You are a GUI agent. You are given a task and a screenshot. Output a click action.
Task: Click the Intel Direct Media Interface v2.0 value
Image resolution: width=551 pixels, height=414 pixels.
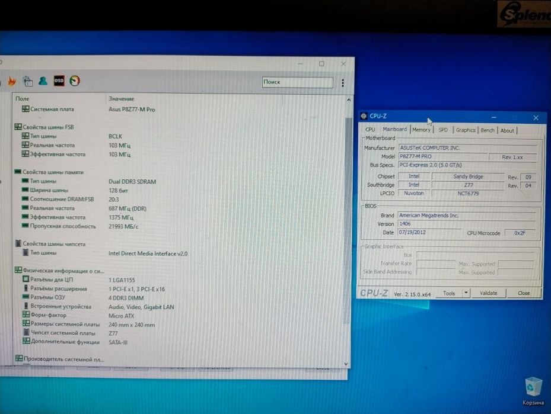(x=148, y=253)
